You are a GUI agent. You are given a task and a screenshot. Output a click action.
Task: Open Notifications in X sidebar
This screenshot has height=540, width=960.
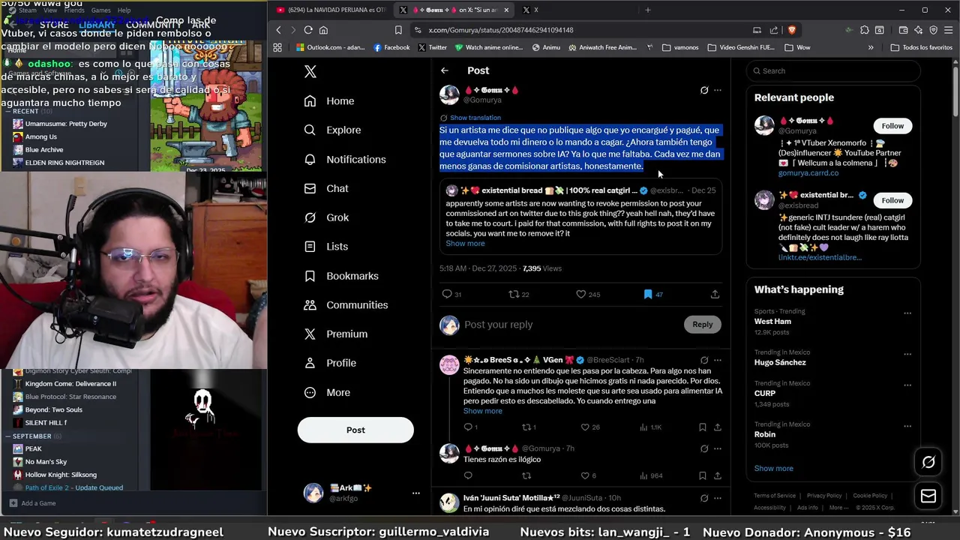(345, 159)
